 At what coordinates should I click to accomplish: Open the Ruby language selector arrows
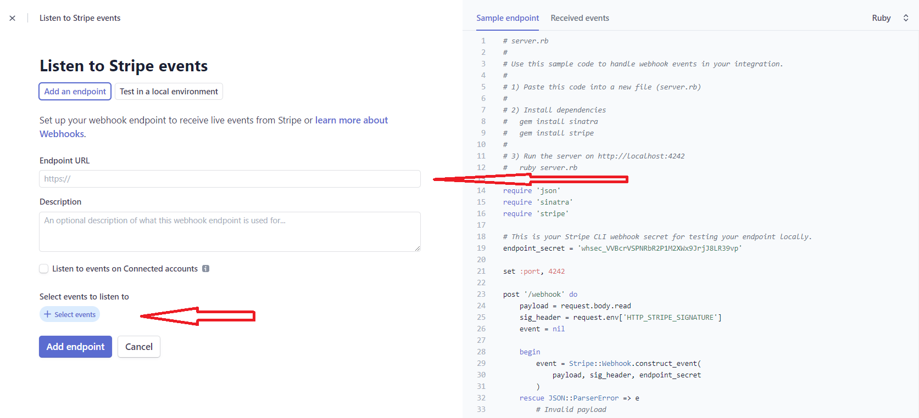point(906,18)
